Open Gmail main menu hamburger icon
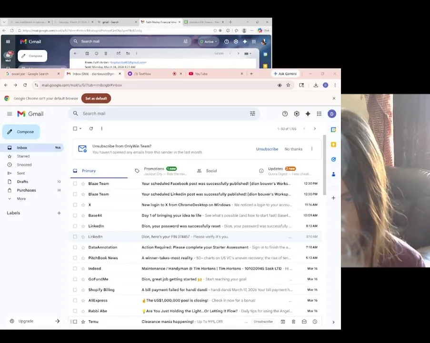The height and width of the screenshot is (343, 430). tap(10, 113)
